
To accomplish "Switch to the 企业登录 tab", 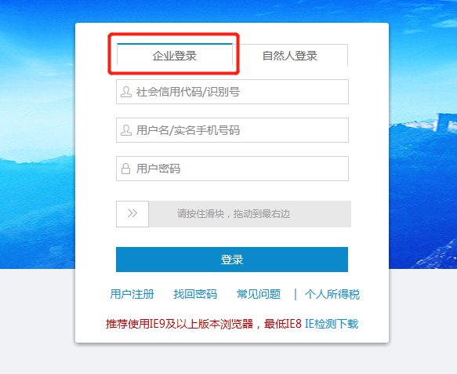I will click(x=175, y=55).
